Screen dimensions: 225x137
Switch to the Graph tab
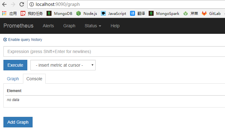13,79
